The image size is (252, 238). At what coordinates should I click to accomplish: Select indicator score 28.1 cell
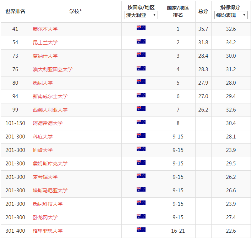pyautogui.click(x=231, y=137)
